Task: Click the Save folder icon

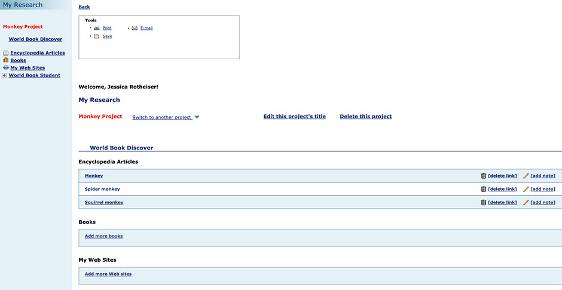Action: [x=96, y=36]
